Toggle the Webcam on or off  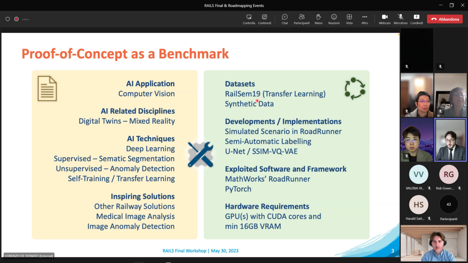coord(385,19)
